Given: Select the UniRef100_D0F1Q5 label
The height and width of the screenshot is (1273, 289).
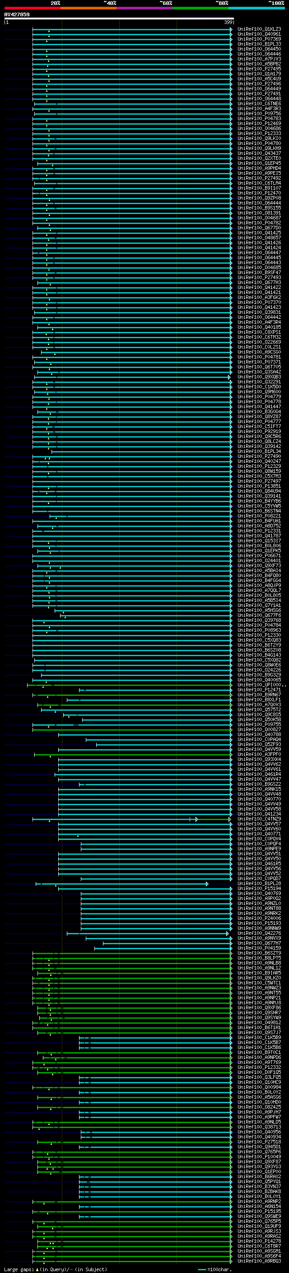Looking at the screenshot, I should point(259,1072).
